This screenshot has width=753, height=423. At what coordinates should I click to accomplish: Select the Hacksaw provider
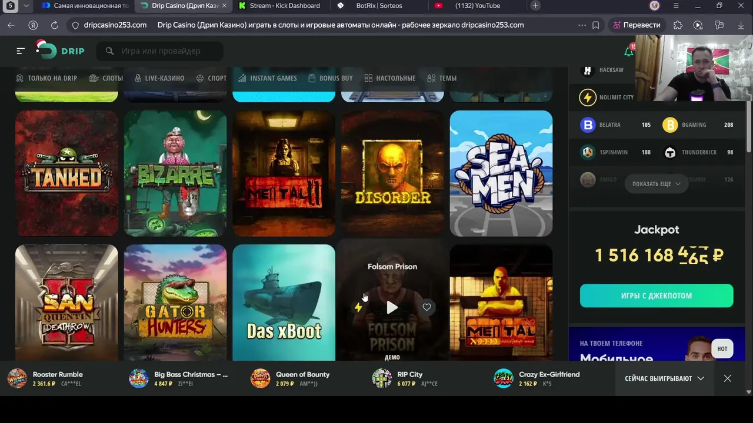click(604, 70)
